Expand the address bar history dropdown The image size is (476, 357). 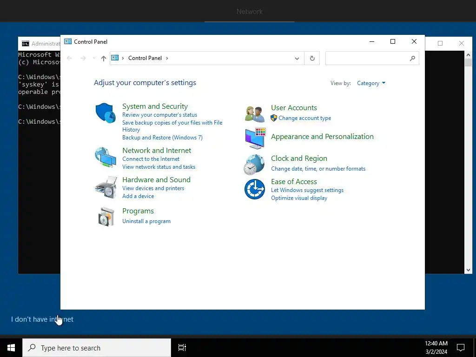[x=297, y=58]
